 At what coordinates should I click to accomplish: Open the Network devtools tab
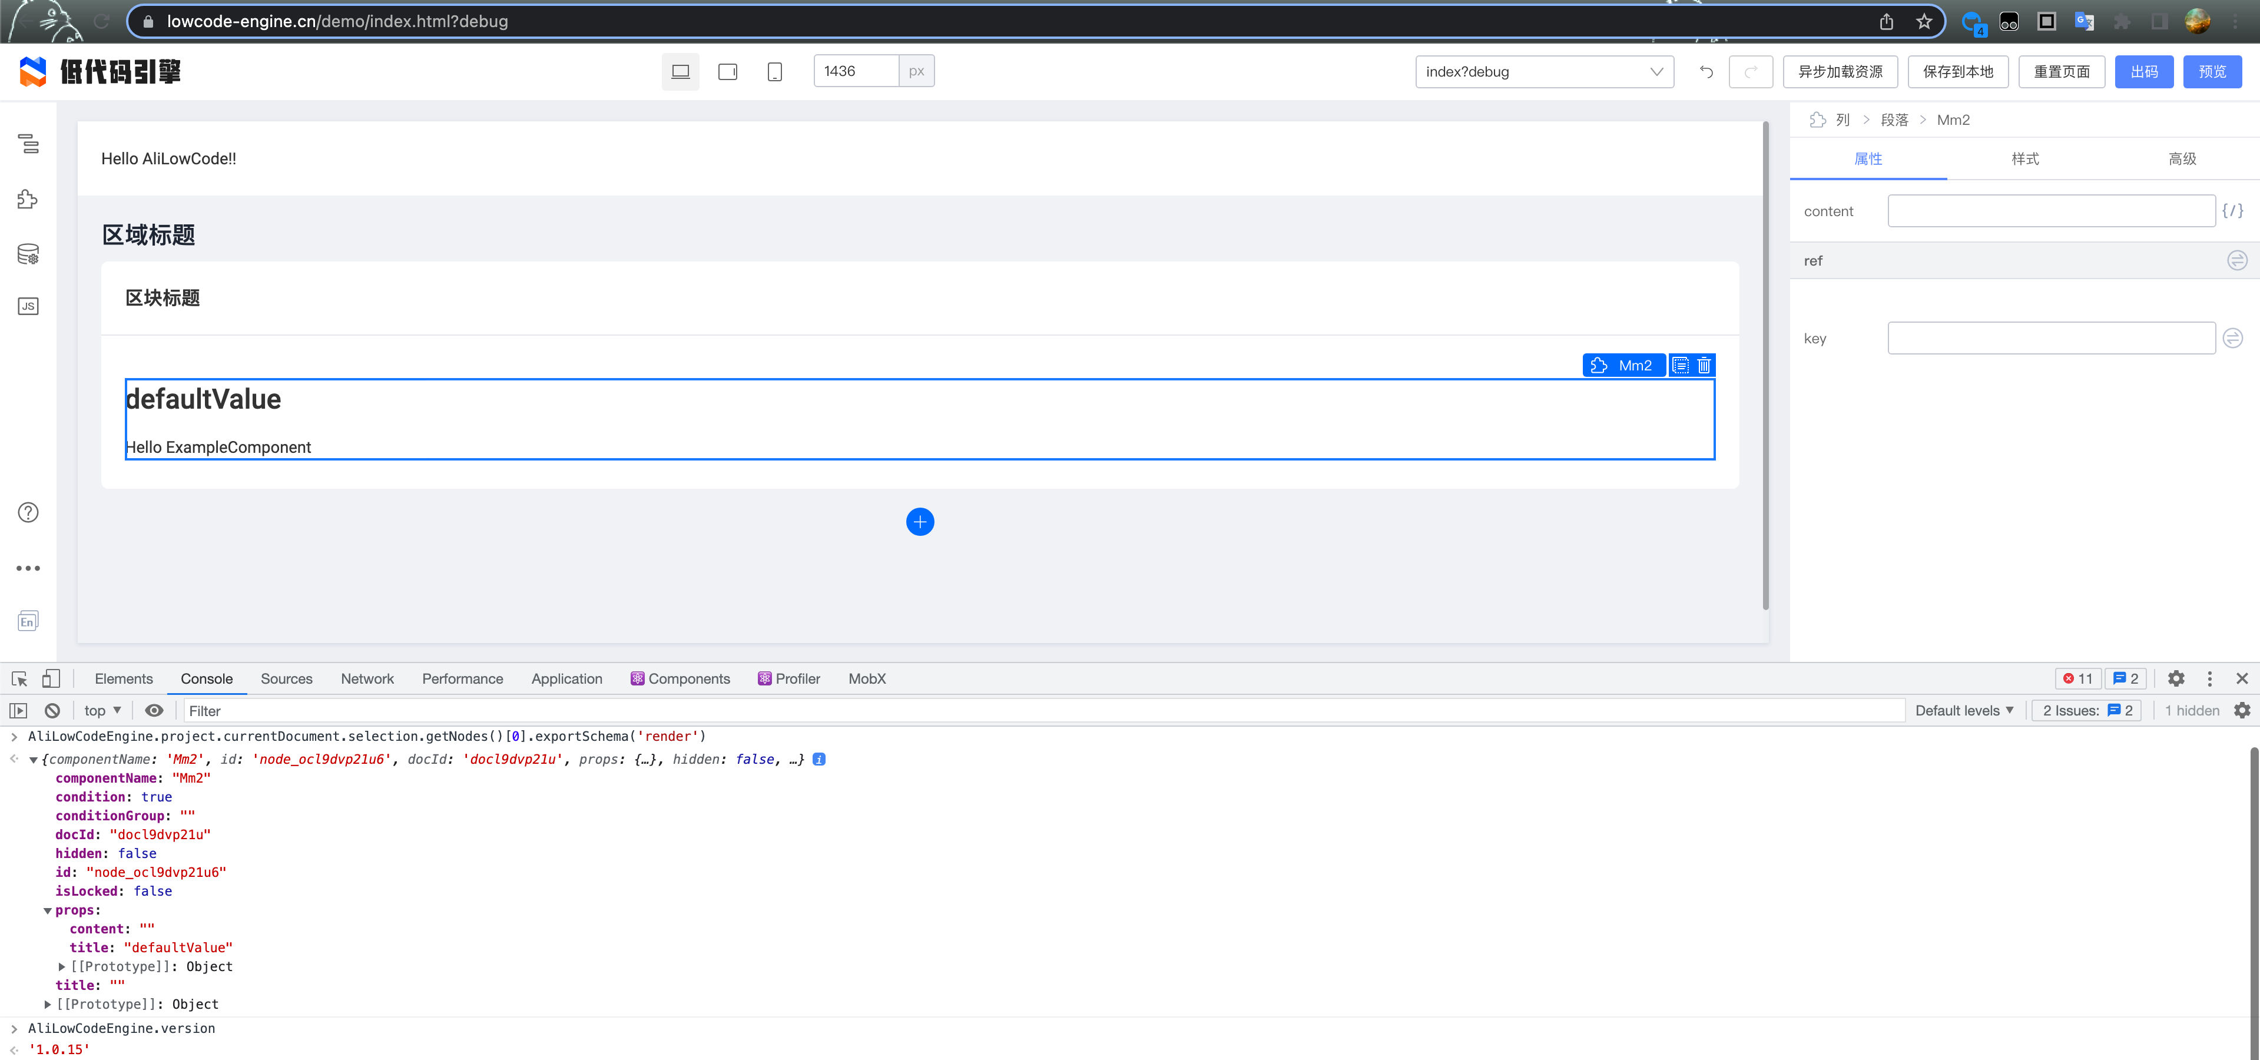pyautogui.click(x=367, y=678)
